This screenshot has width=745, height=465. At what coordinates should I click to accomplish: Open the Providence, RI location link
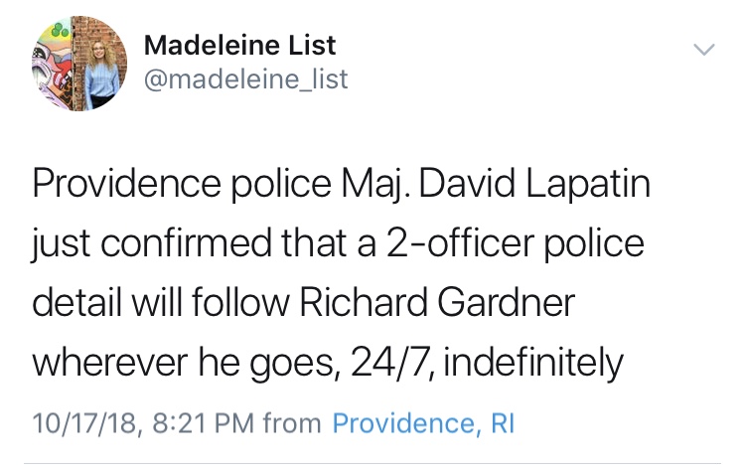tap(423, 422)
